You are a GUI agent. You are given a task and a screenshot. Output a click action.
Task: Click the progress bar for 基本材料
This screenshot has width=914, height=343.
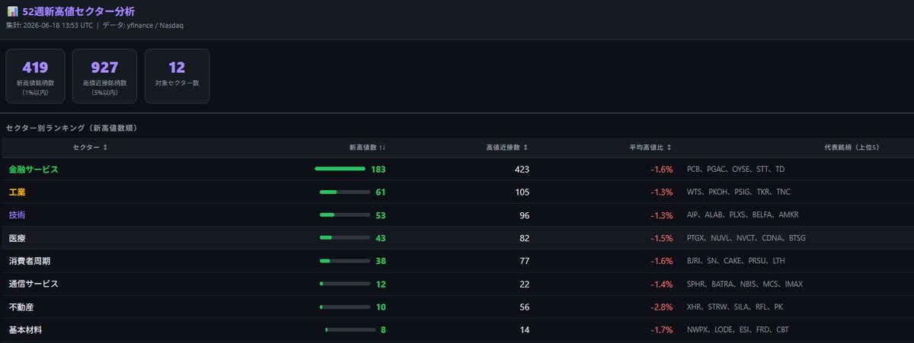(350, 329)
